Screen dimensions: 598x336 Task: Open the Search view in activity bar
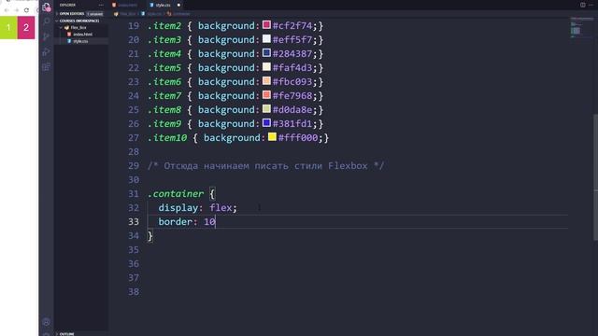click(x=46, y=21)
